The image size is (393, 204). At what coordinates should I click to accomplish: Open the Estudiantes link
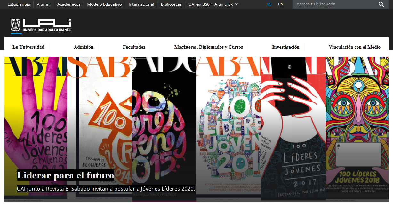[x=19, y=4]
